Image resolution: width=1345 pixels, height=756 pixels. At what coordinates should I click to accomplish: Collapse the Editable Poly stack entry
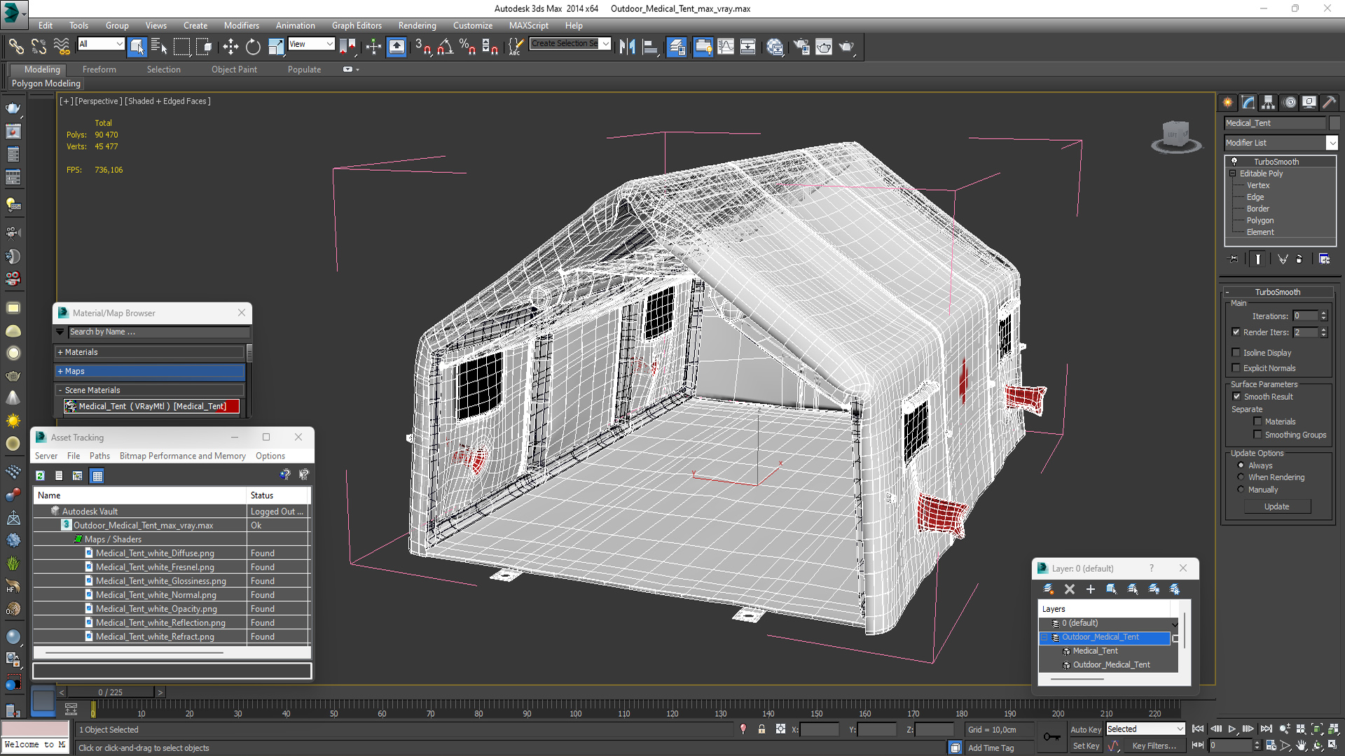1233,174
